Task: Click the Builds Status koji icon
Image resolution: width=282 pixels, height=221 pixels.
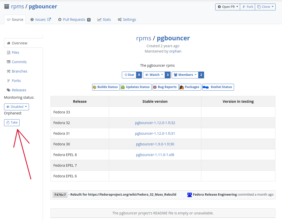Action: tap(94, 87)
